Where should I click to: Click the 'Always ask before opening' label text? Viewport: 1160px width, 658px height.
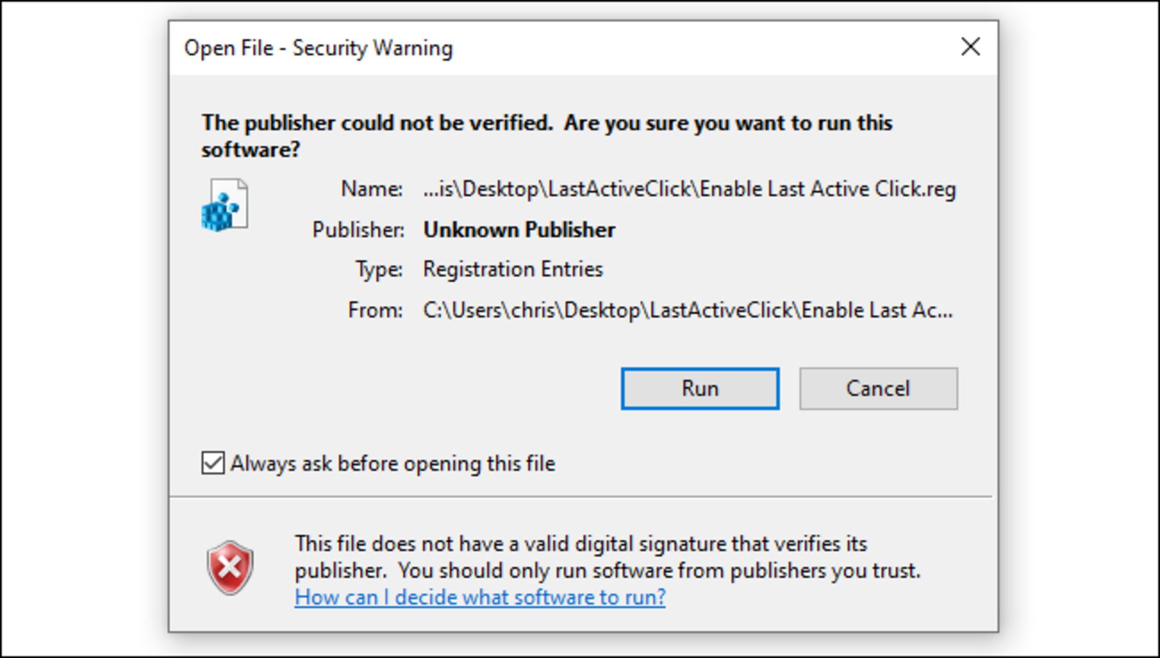(x=393, y=464)
